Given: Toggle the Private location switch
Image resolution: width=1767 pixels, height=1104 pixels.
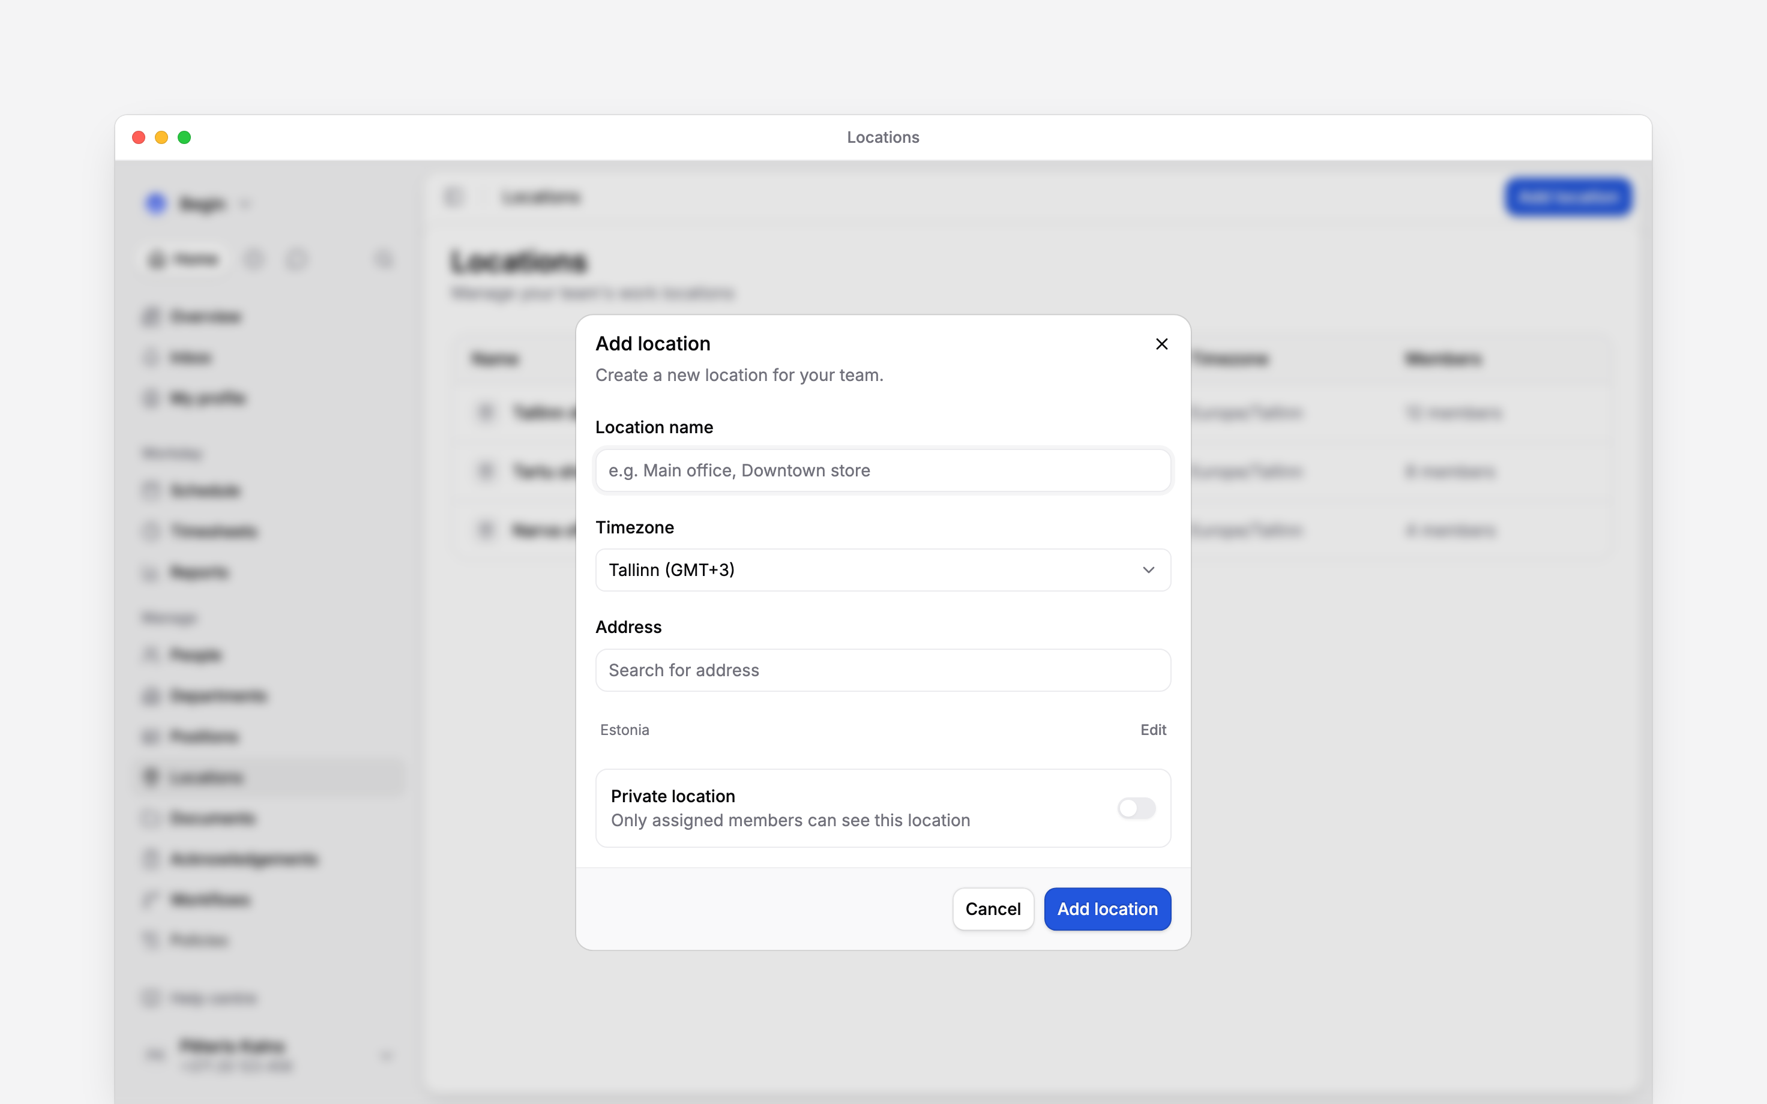Looking at the screenshot, I should 1136,808.
